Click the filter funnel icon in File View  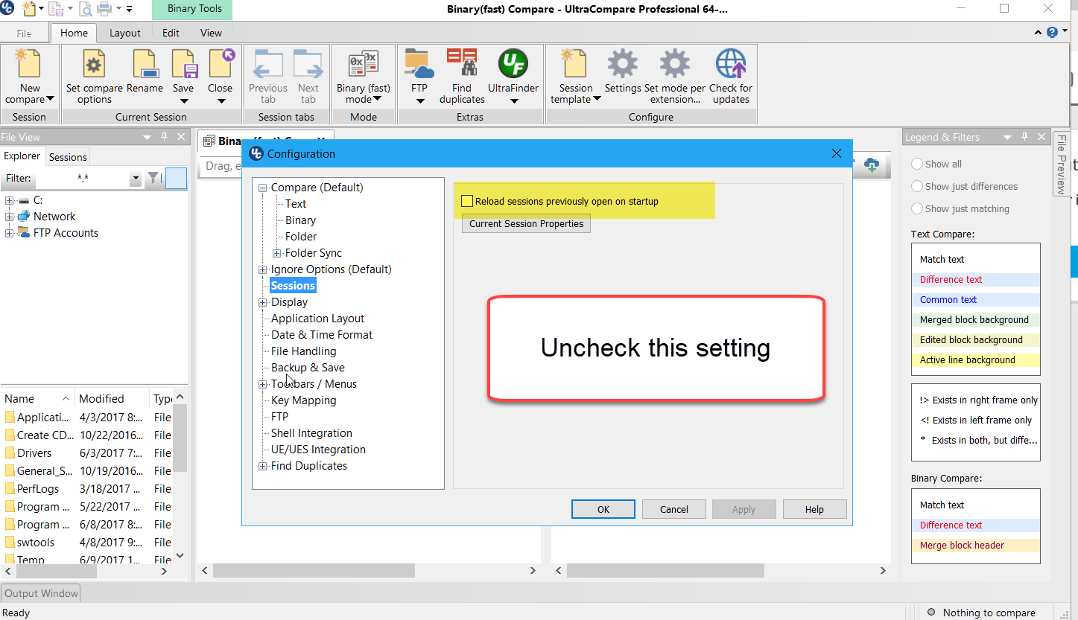(153, 178)
